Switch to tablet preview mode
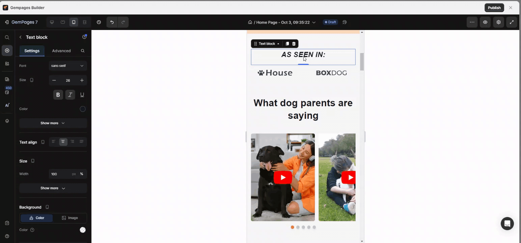Image resolution: width=521 pixels, height=243 pixels. click(63, 22)
